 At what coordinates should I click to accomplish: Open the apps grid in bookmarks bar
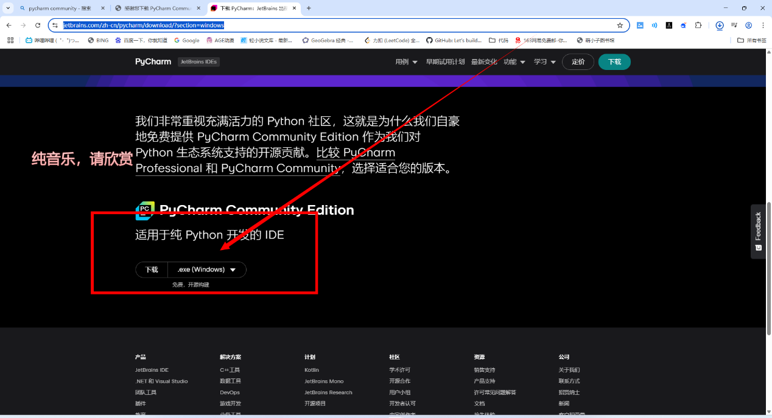point(10,40)
